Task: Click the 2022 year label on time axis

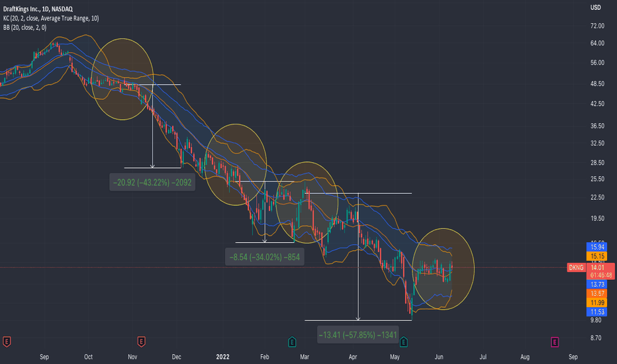Action: click(x=222, y=357)
